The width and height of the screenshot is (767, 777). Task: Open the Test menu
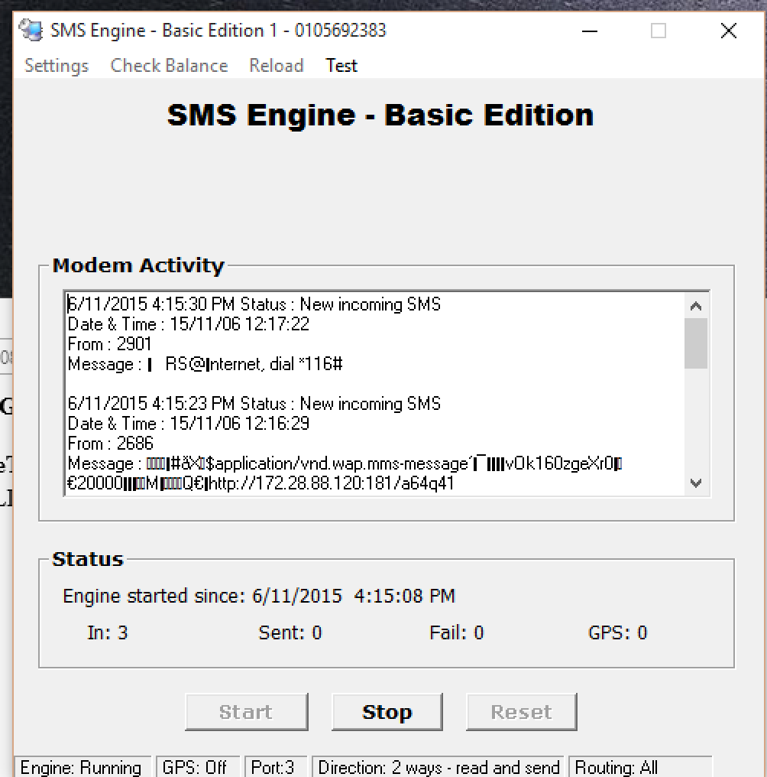click(x=341, y=66)
